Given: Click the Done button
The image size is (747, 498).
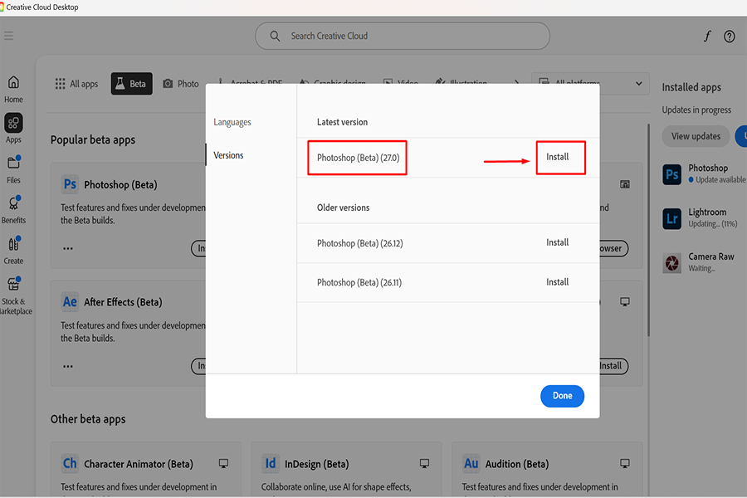Looking at the screenshot, I should point(562,396).
